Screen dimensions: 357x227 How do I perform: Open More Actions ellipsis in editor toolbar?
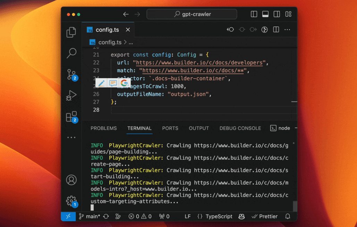click(287, 30)
